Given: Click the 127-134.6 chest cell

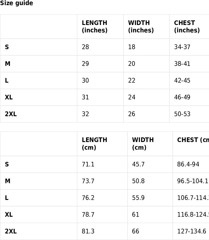Looking at the screenshot, I should [x=191, y=231].
